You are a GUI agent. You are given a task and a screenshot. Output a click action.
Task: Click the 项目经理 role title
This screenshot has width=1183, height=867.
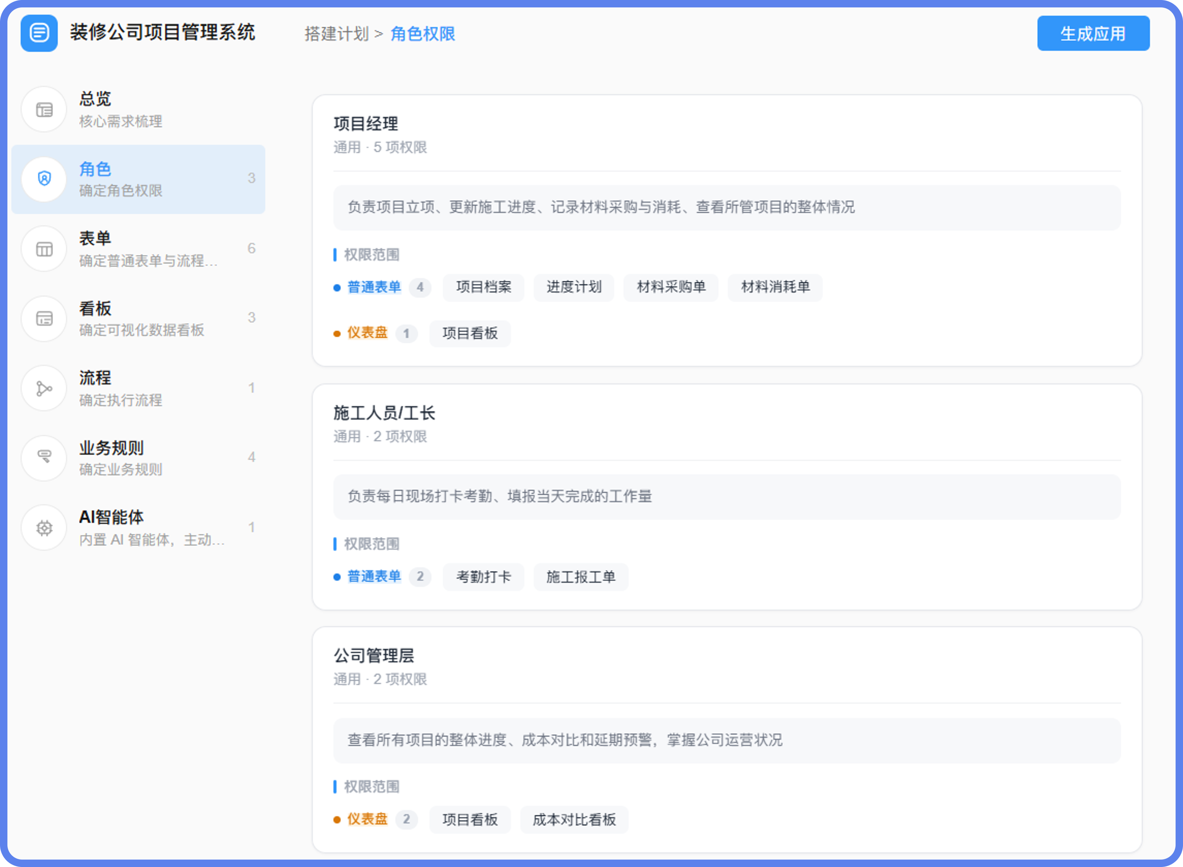coord(366,124)
